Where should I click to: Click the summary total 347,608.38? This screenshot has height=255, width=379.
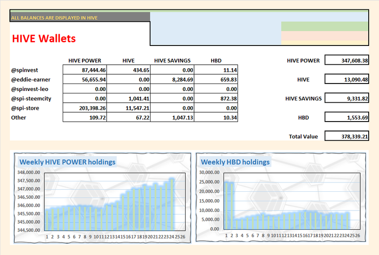point(346,60)
